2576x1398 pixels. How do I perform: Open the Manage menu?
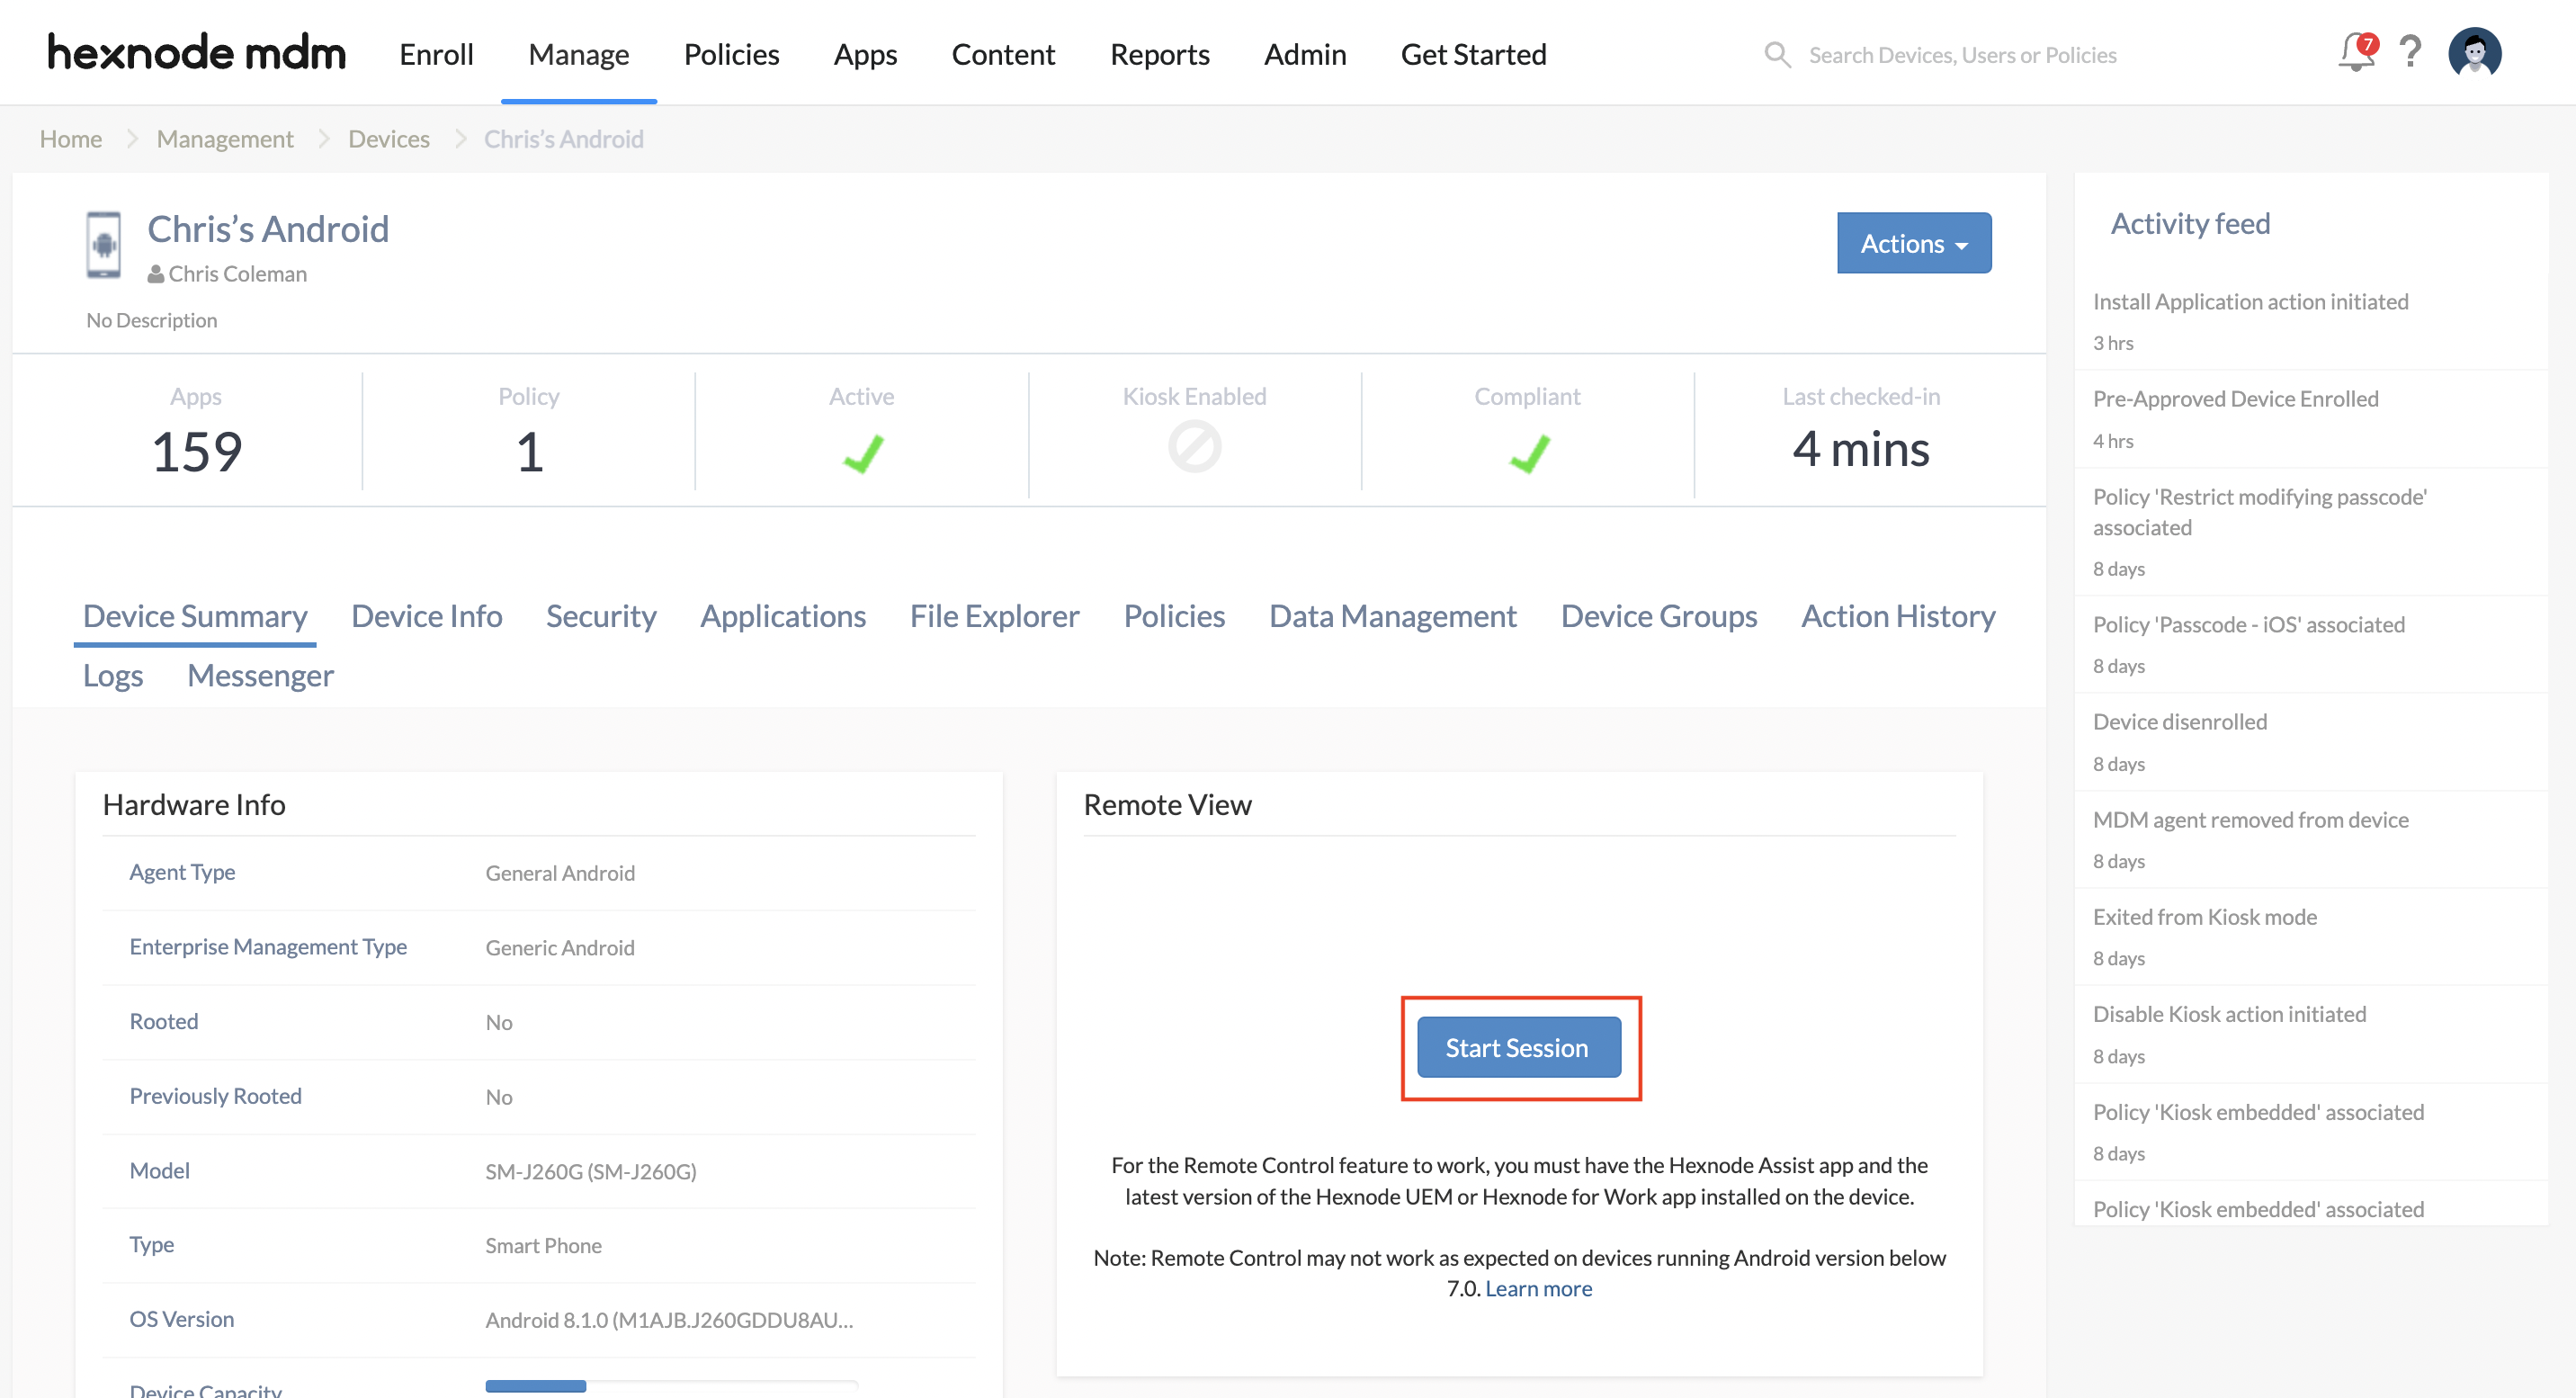[x=578, y=54]
